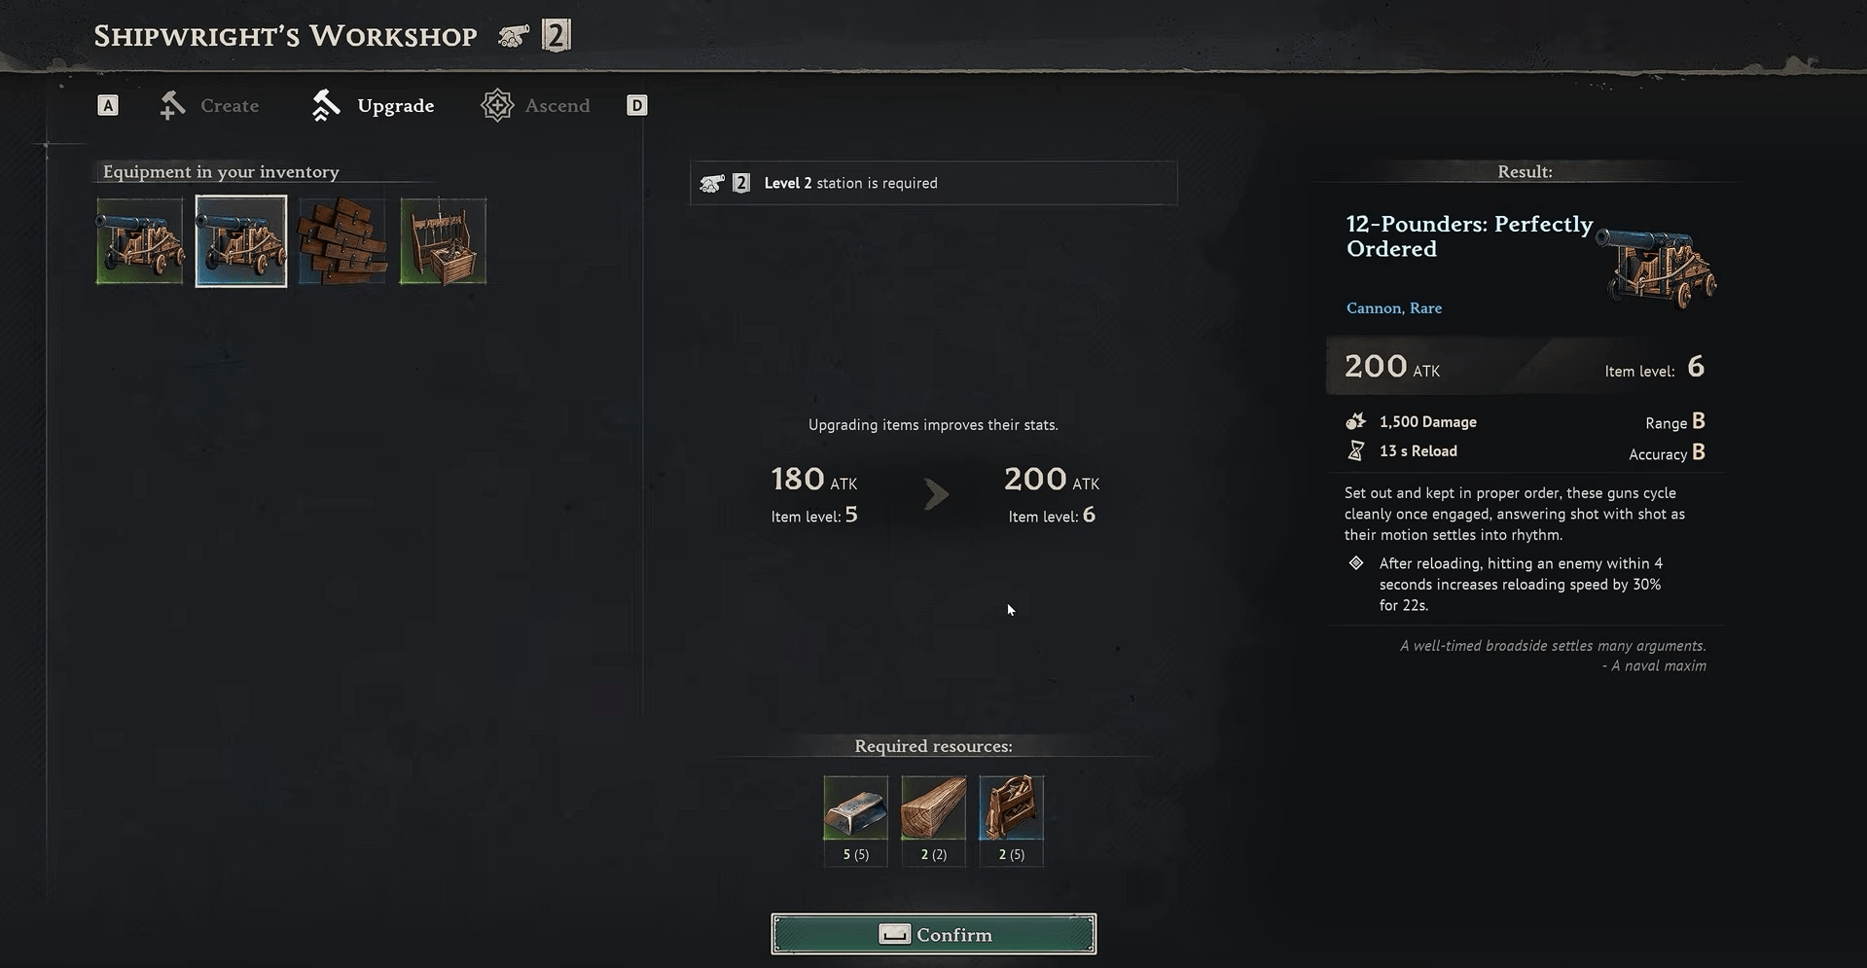The height and width of the screenshot is (968, 1867).
Task: Click the A key previous-tab hint
Action: coord(108,105)
